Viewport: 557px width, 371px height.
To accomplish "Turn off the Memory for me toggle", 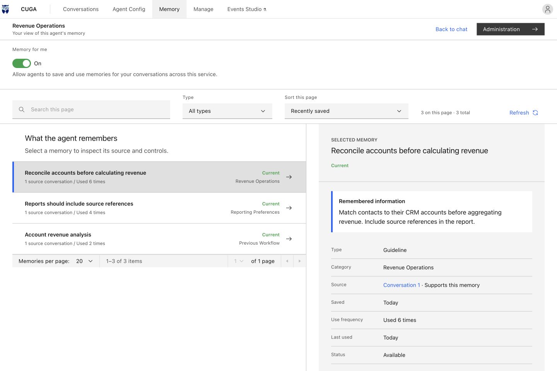I will point(22,63).
